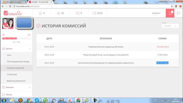
Task: Switch to the Armelle Личный кабинет tab
Action: (x=40, y=2)
